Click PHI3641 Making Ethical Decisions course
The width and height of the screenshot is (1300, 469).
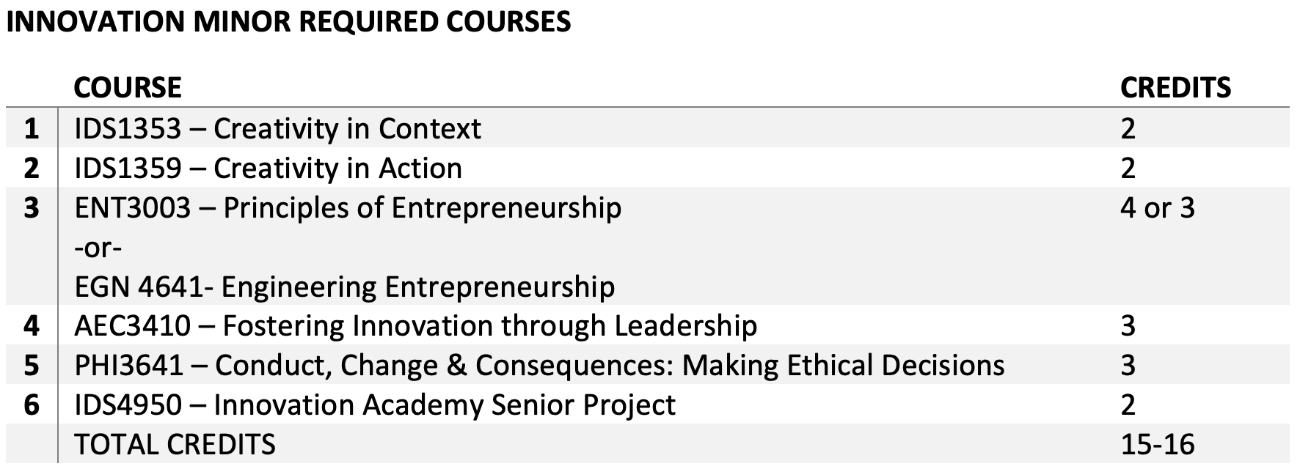pos(539,366)
